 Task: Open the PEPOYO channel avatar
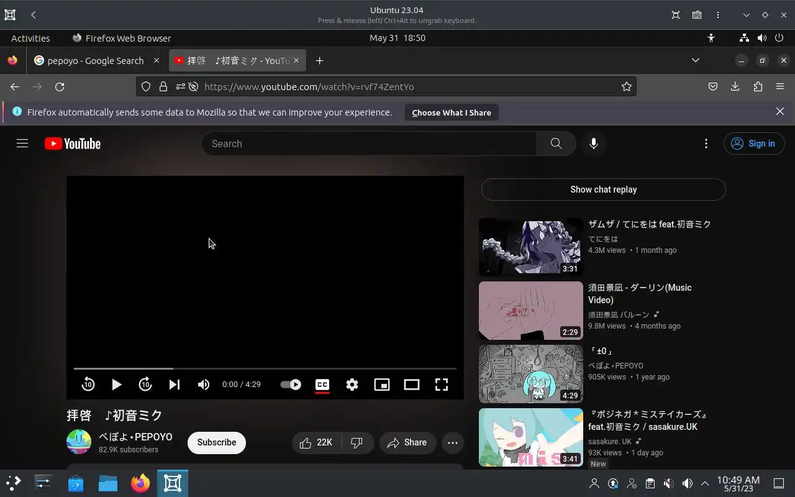tap(79, 442)
